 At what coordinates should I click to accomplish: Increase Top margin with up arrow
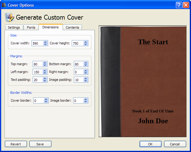tap(45, 63)
